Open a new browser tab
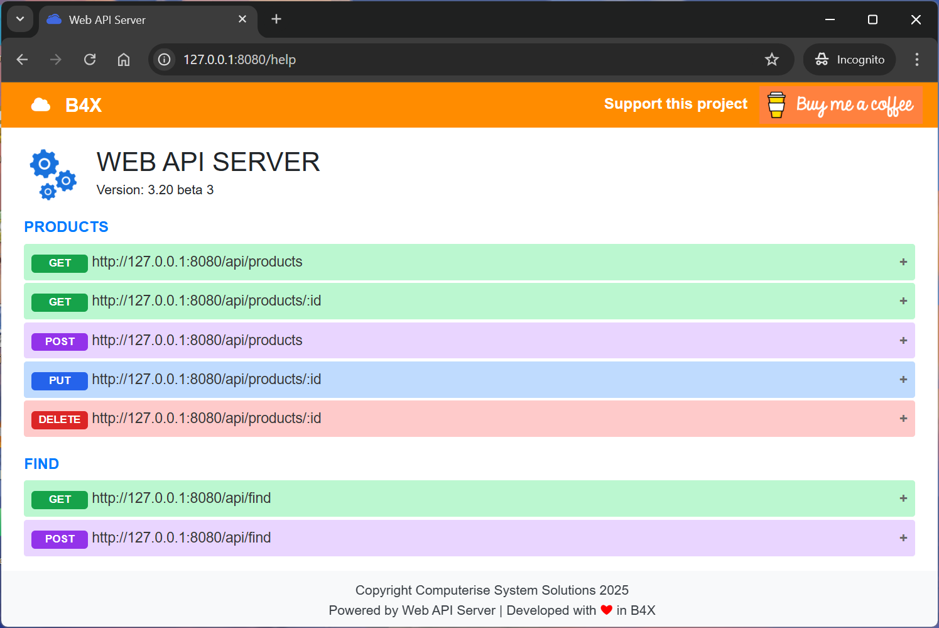This screenshot has width=939, height=628. (276, 19)
